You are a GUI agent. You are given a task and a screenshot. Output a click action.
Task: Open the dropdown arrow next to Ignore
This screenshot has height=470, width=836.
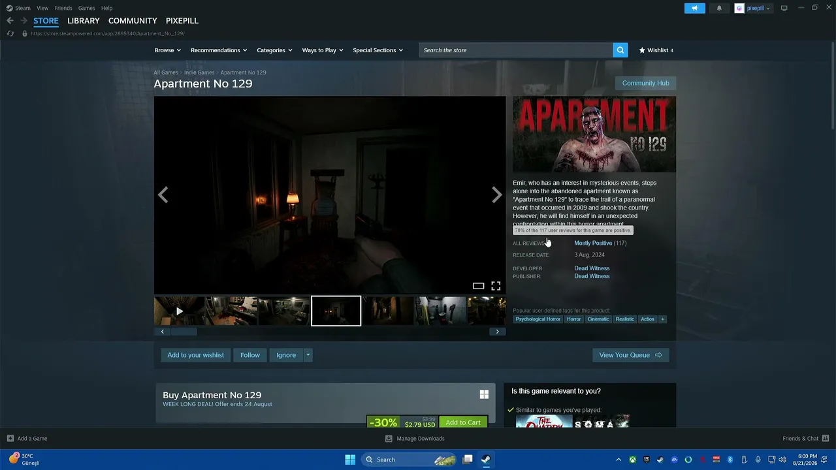pyautogui.click(x=308, y=355)
